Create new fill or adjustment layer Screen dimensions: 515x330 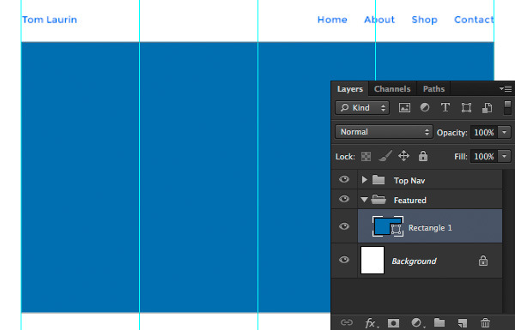pyautogui.click(x=417, y=323)
